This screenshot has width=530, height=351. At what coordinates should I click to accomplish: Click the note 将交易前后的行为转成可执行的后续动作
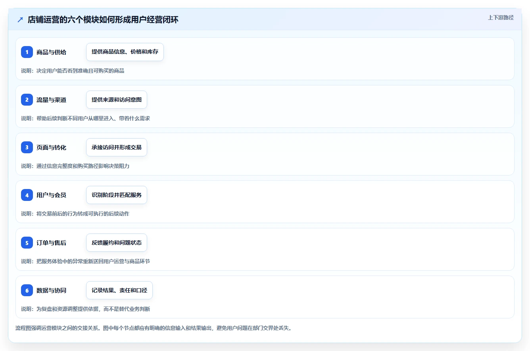pos(75,214)
